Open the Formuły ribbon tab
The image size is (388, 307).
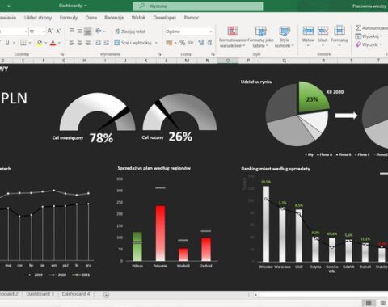69,18
